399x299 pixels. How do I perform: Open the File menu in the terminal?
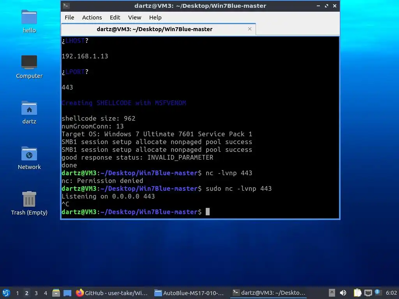69,18
